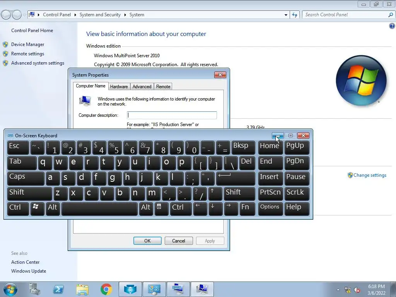Toggle Caps lock on On-Screen Keyboard
This screenshot has height=297, width=396.
(x=26, y=179)
